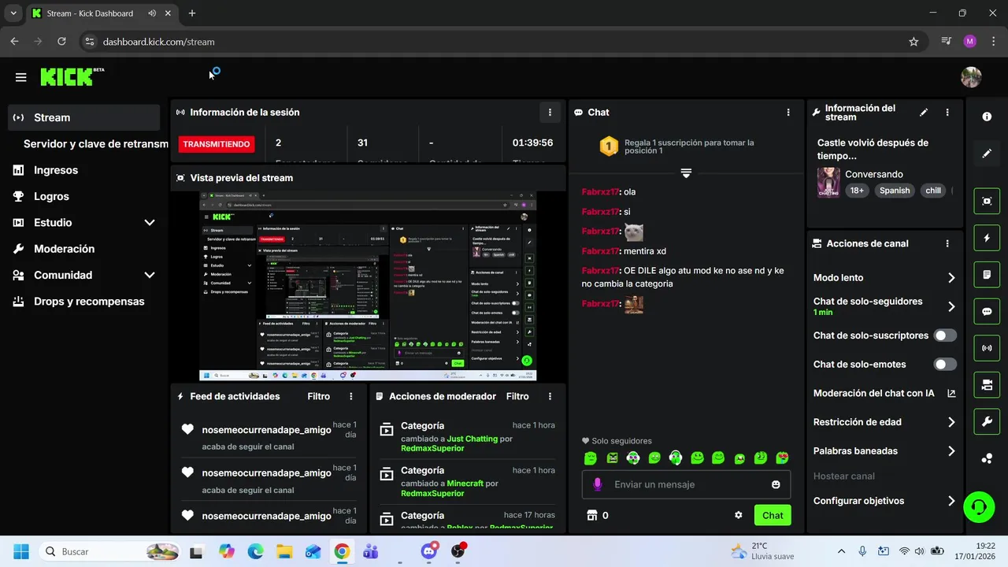Open Servidor y clave de retransmisión
The width and height of the screenshot is (1008, 567).
(95, 144)
